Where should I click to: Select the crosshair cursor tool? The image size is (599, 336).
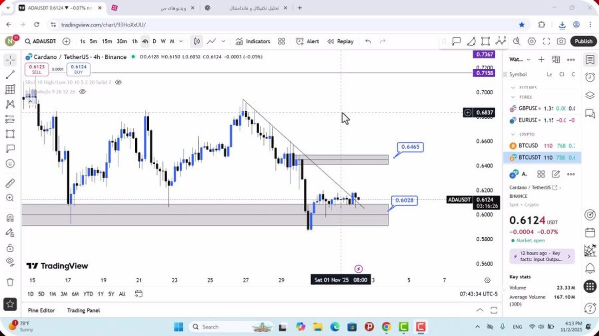[10, 60]
